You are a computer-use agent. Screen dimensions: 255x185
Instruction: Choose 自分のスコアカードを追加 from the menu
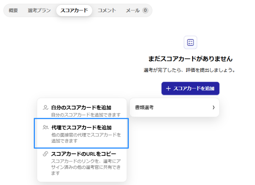[81, 108]
